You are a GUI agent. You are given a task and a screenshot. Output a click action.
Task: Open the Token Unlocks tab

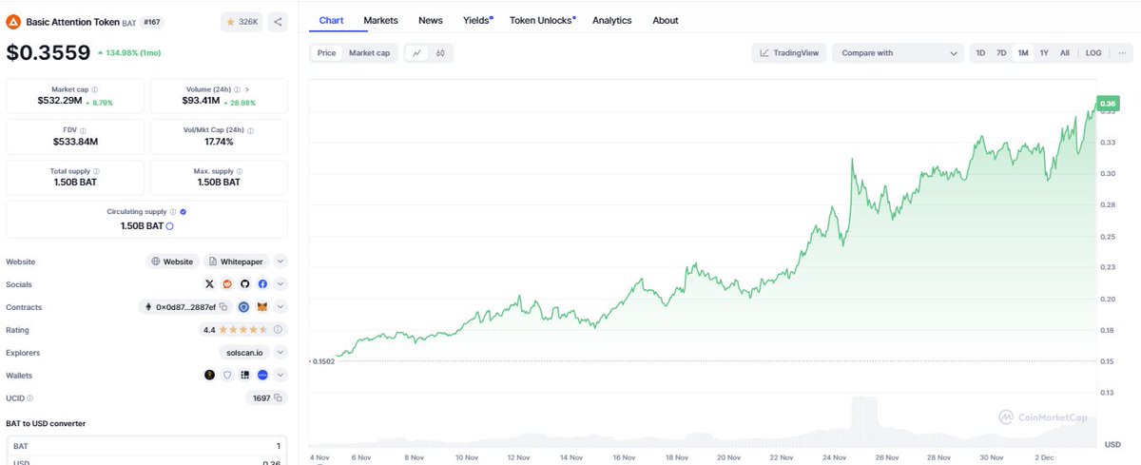[x=542, y=20]
